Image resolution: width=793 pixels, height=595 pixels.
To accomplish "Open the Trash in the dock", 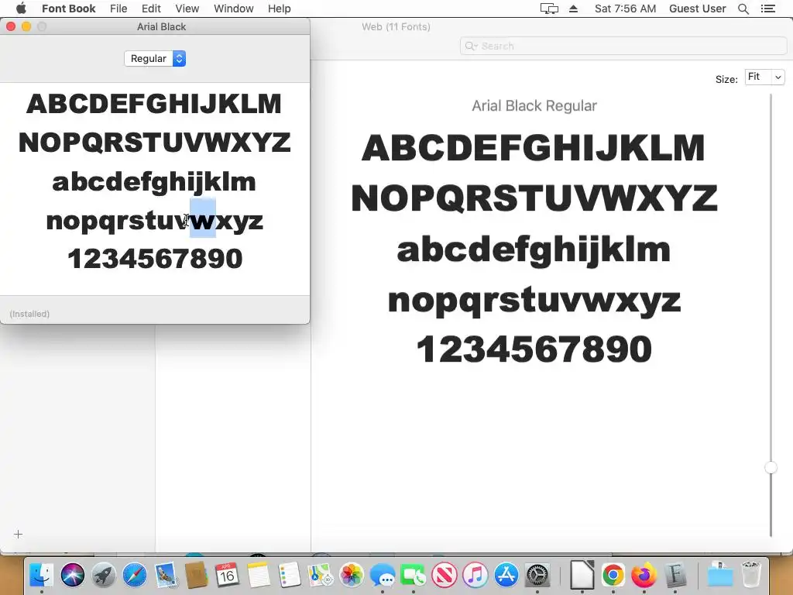I will point(751,575).
